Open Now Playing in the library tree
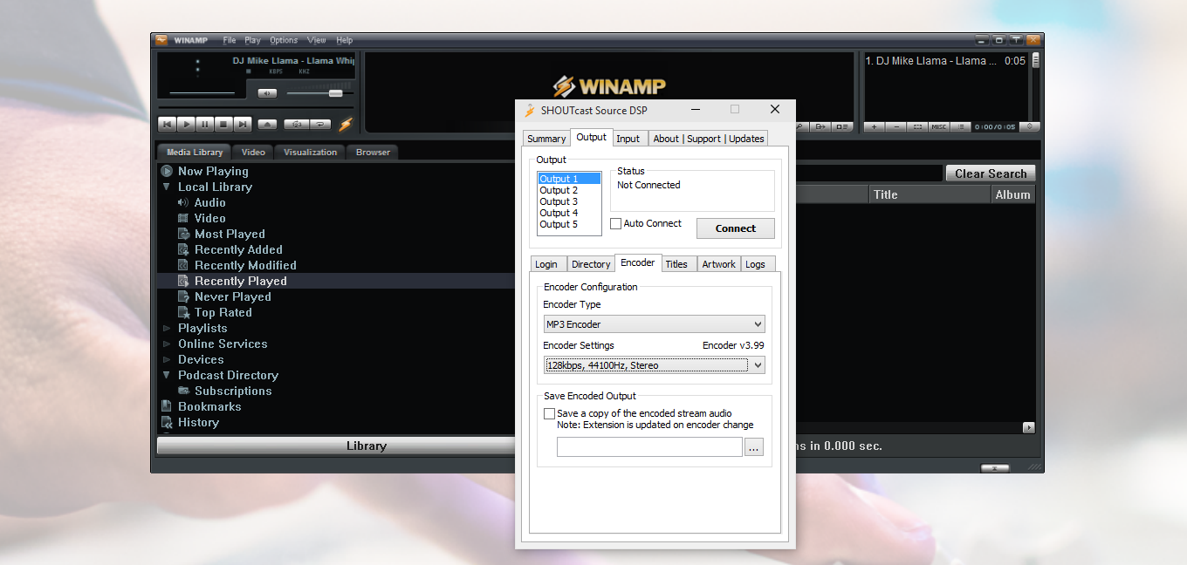The image size is (1187, 565). coord(213,171)
